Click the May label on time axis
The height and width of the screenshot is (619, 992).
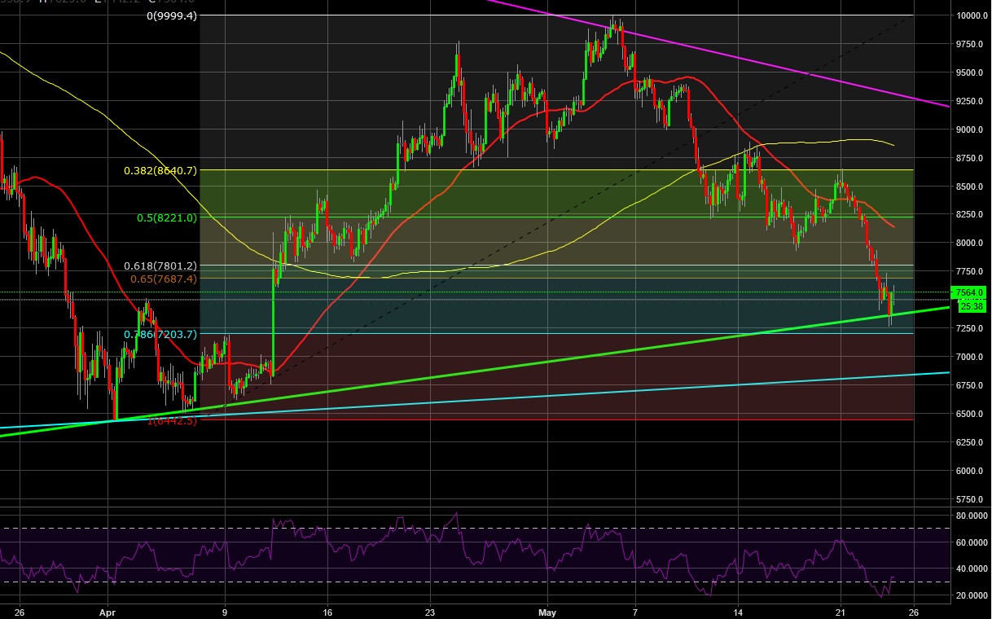click(x=548, y=611)
